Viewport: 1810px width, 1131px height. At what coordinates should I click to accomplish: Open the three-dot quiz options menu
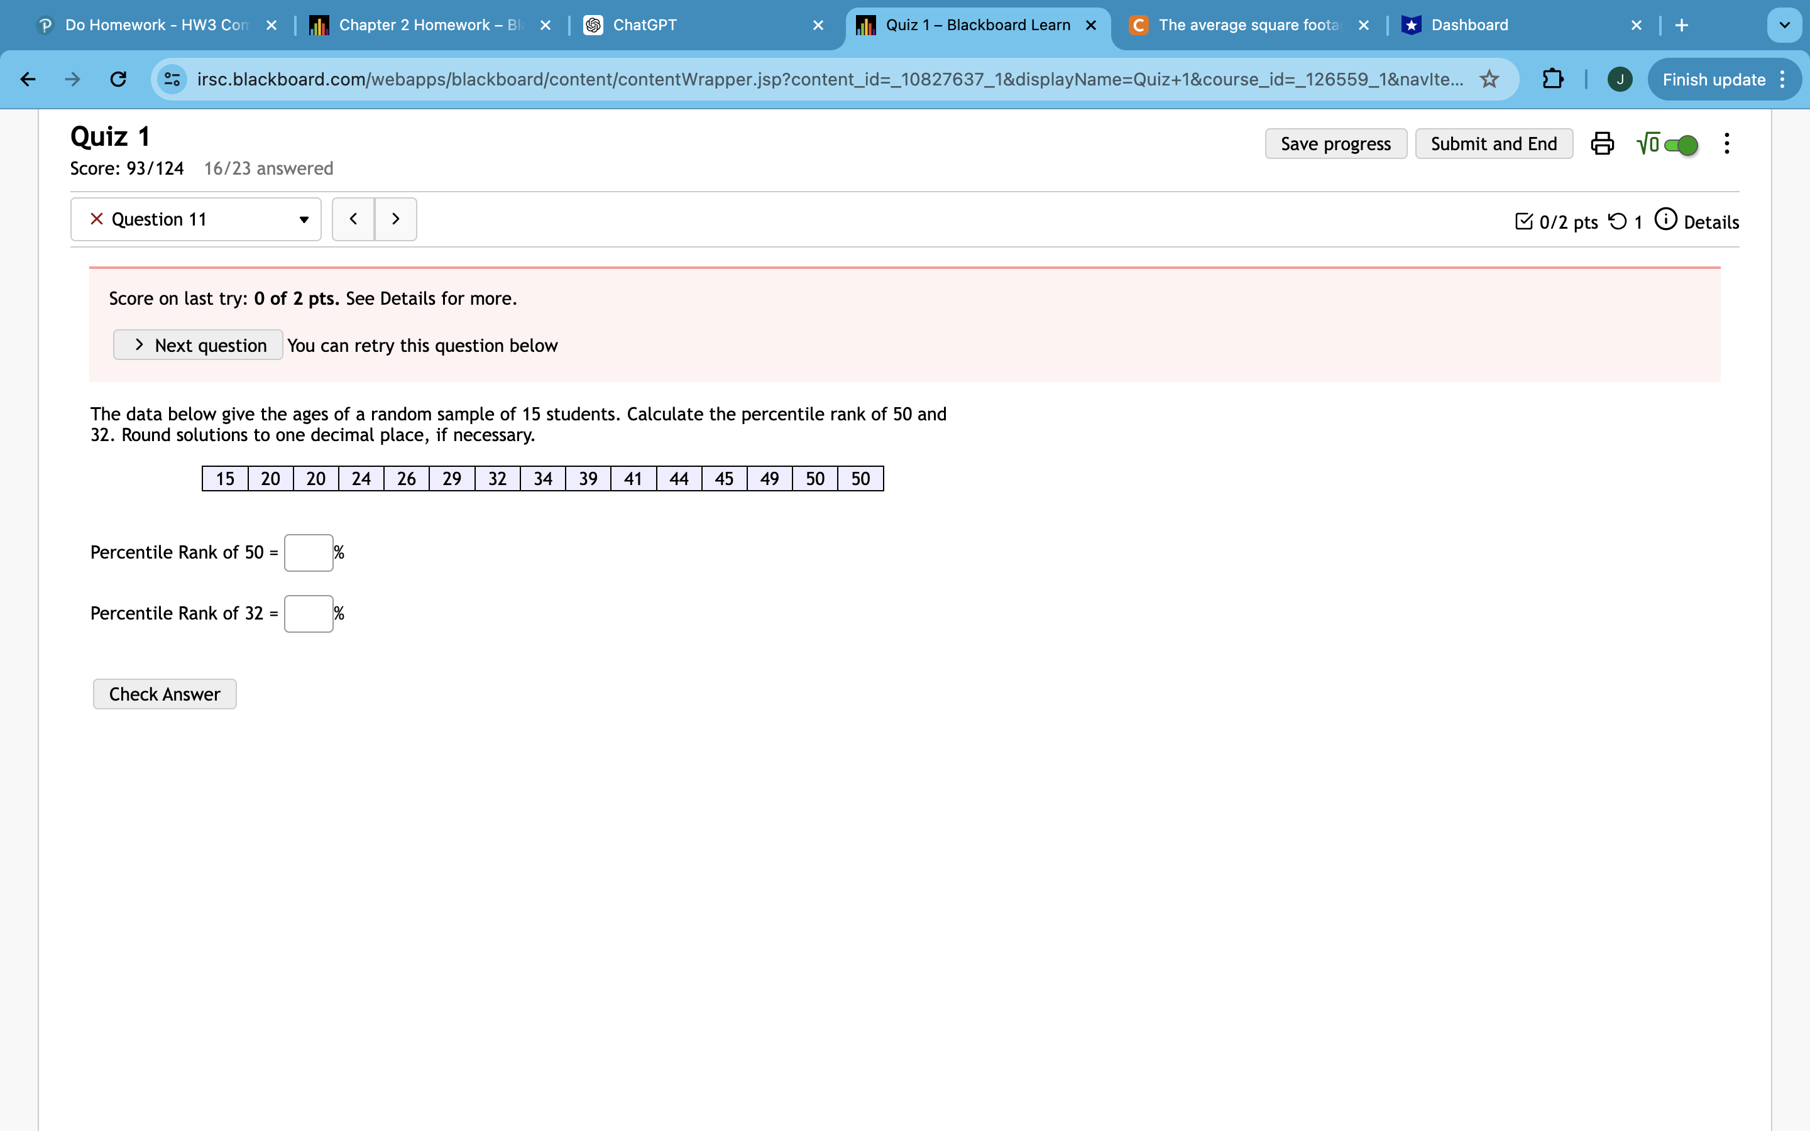(x=1726, y=143)
